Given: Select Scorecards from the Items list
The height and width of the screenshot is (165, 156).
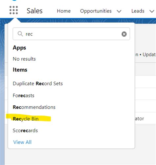Looking at the screenshot, I should pyautogui.click(x=25, y=131).
